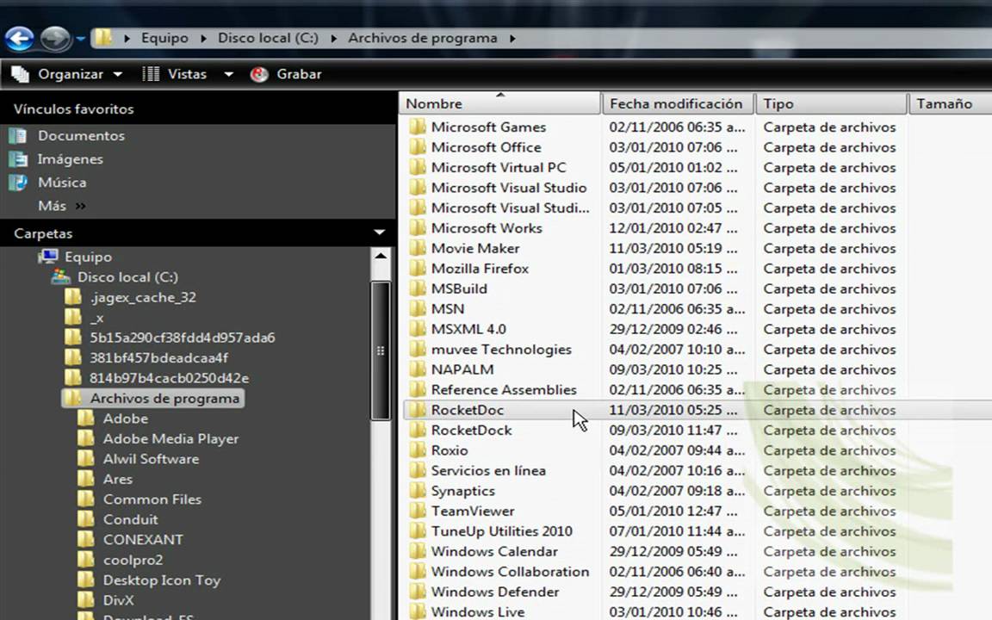Select .jagex_cache_32 folder in tree

pos(143,297)
